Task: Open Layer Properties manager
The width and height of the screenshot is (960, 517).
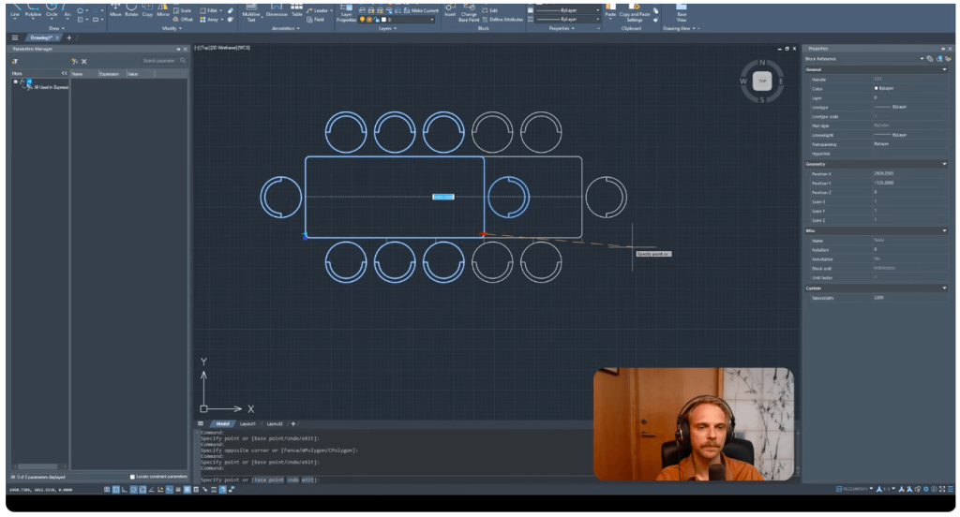Action: (347, 13)
